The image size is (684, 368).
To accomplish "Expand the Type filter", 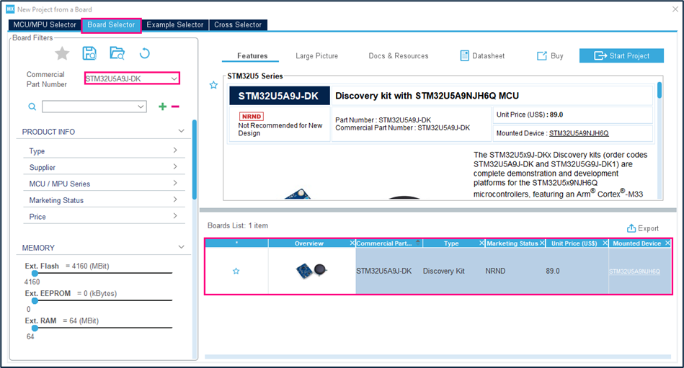I will [175, 151].
